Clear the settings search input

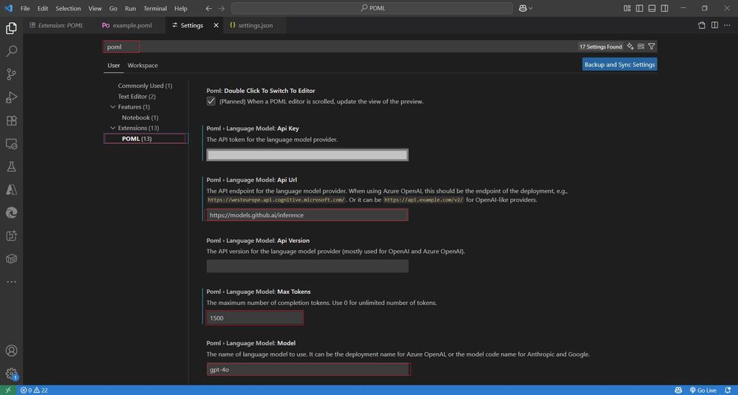coord(641,47)
